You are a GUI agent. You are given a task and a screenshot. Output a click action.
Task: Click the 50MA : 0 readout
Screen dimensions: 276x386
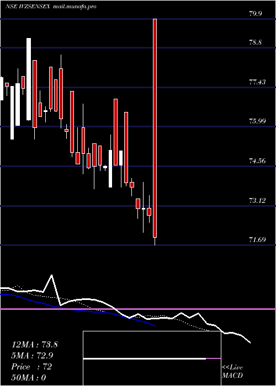pos(29,378)
